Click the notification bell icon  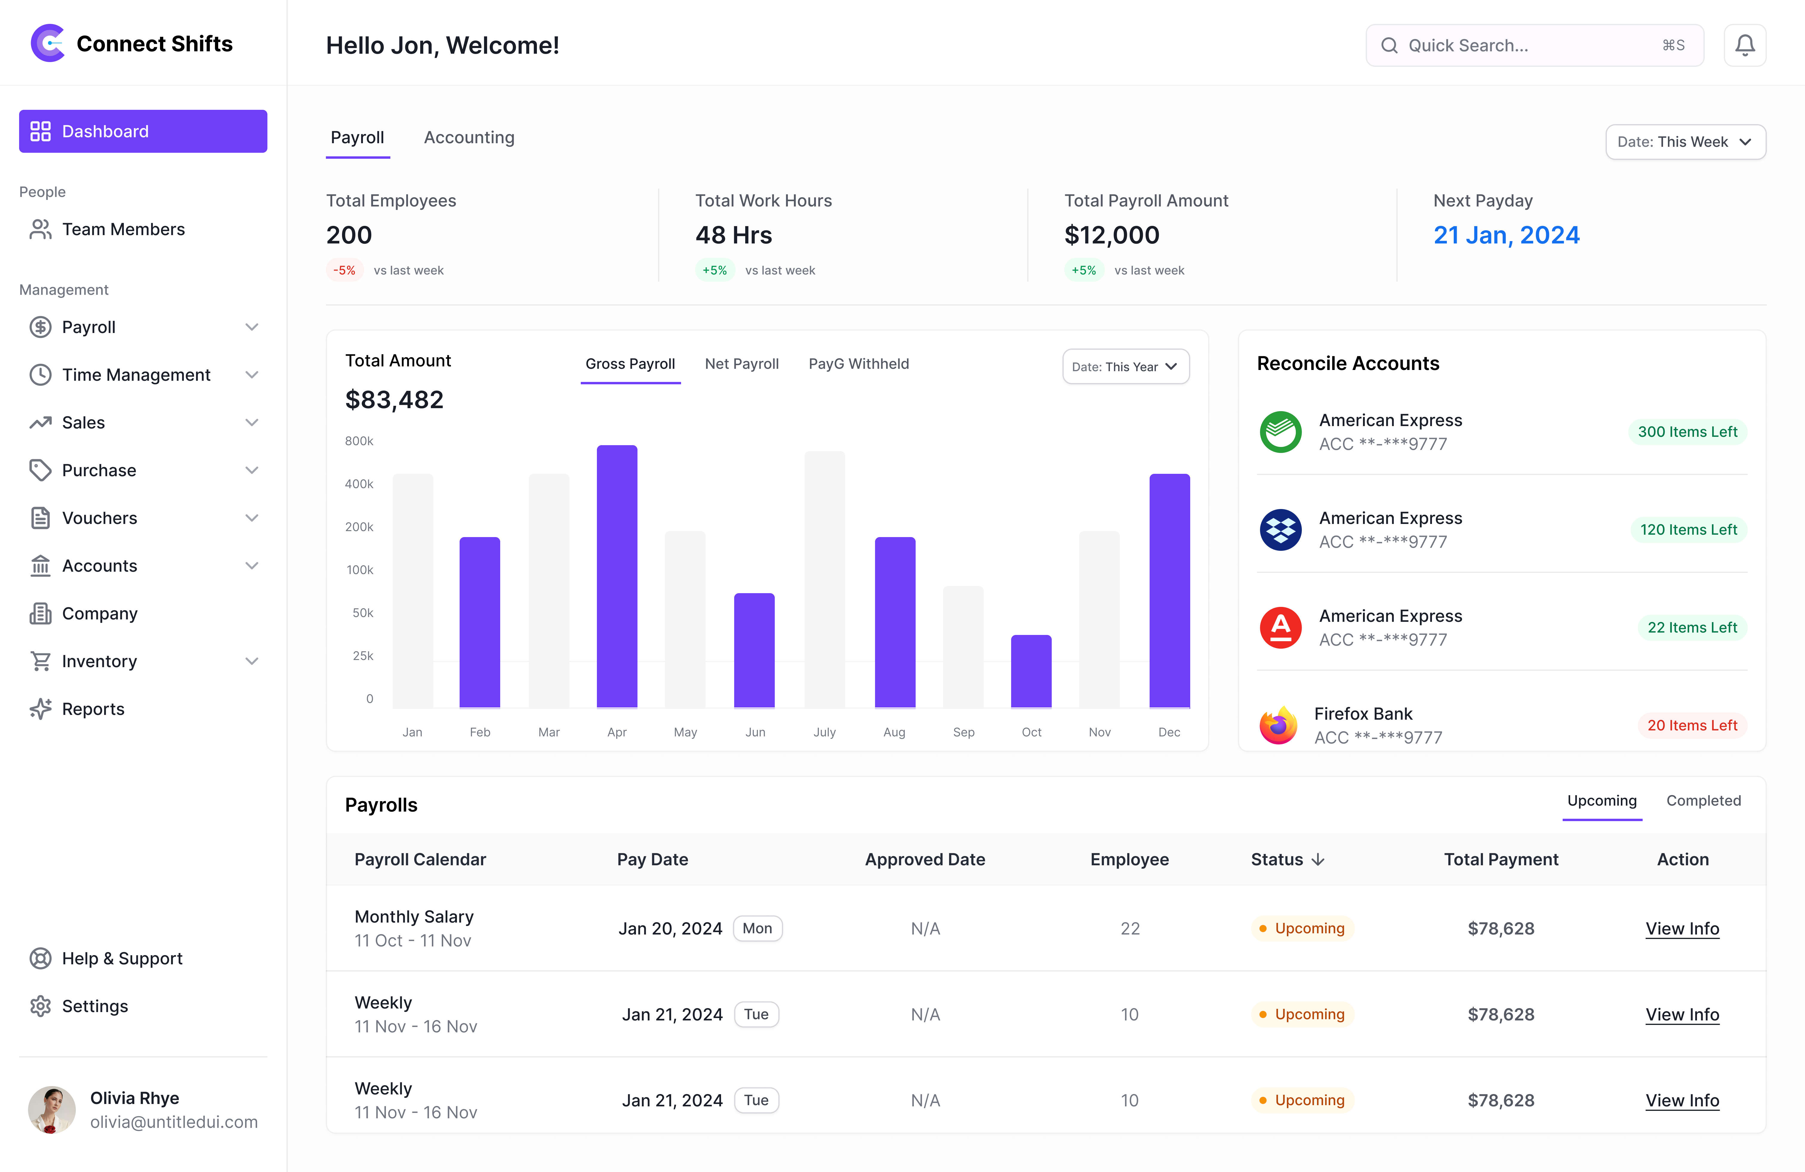[x=1745, y=45]
